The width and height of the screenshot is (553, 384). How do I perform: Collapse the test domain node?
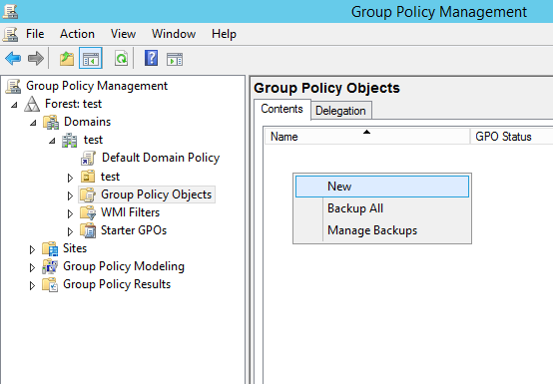click(52, 141)
